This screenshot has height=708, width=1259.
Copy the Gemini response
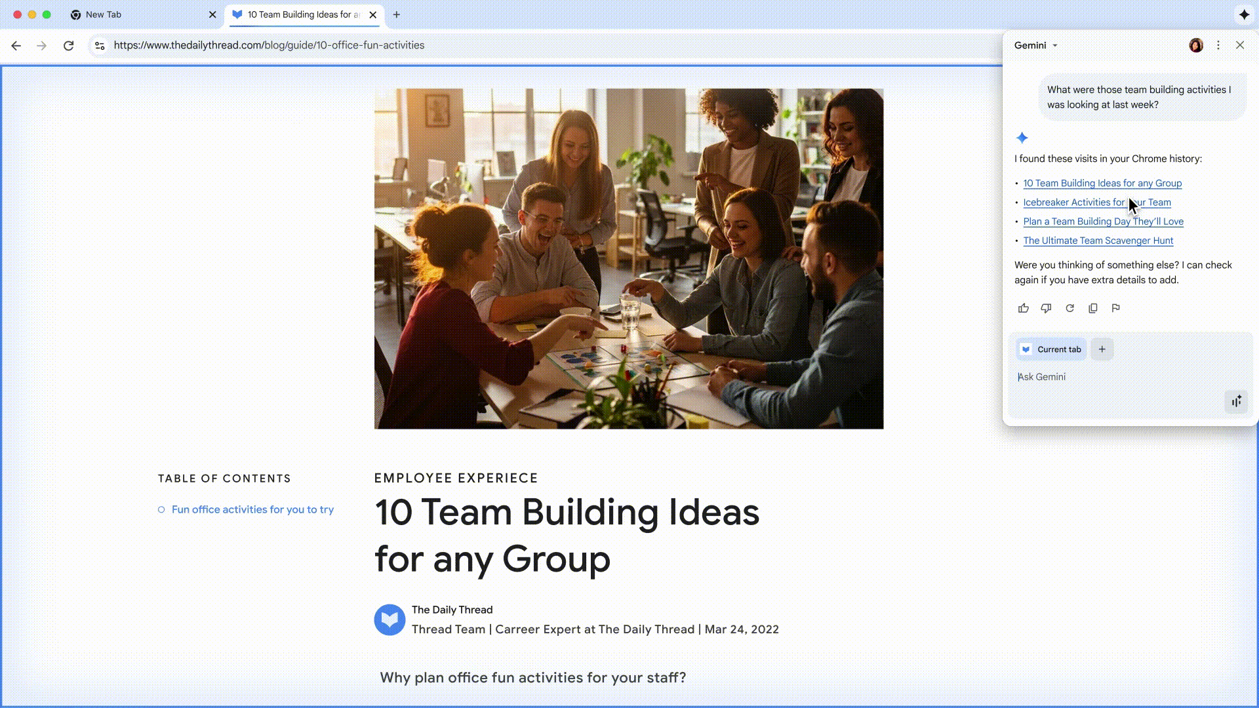pyautogui.click(x=1092, y=308)
